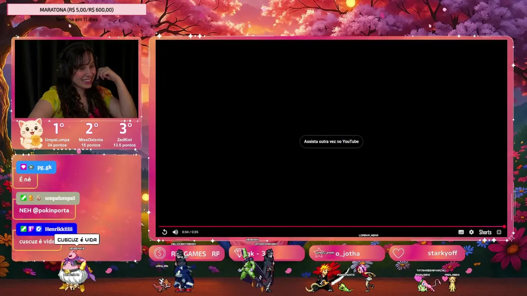This screenshot has height=296, width=527.
Task: Open the Shorts link in the player
Action: tap(485, 232)
